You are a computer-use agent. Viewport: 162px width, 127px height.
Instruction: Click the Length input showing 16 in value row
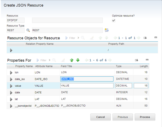[x=141, y=86]
